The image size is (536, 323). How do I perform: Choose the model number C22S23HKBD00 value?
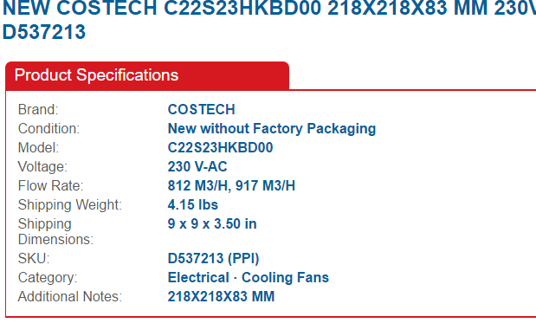pyautogui.click(x=220, y=148)
